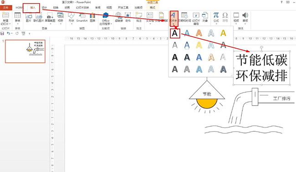Open the File tab
296x172 pixels.
pos(5,8)
